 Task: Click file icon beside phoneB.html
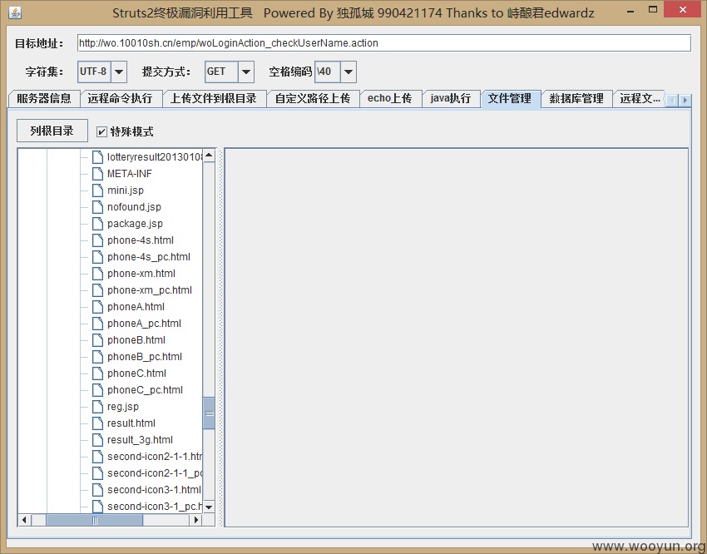tap(97, 340)
